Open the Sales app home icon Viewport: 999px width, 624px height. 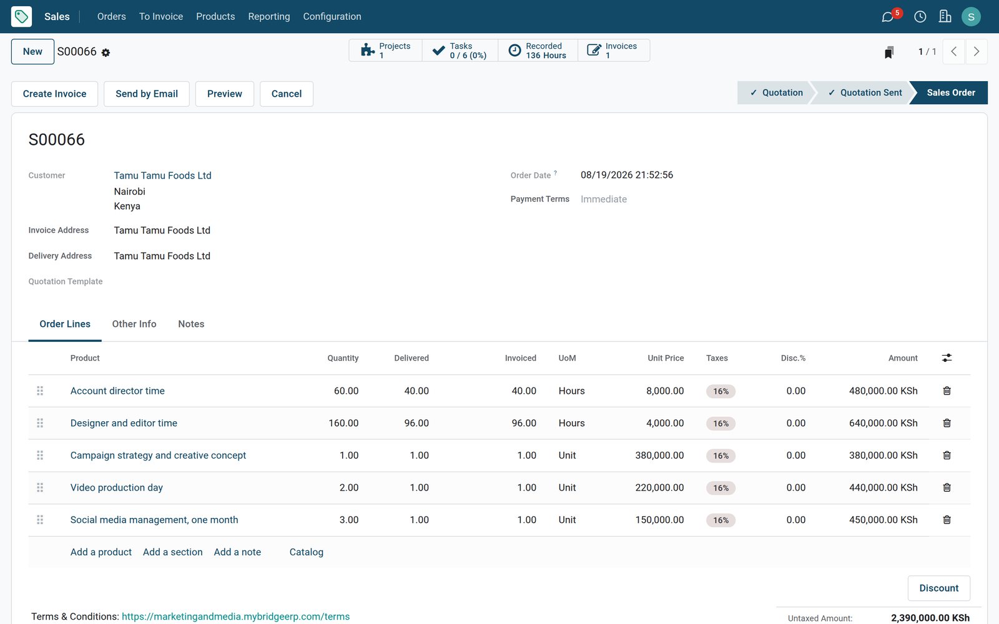tap(21, 16)
